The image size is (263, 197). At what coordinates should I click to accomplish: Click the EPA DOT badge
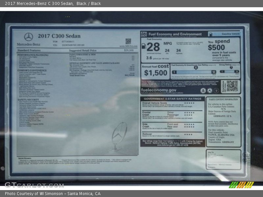144,34
